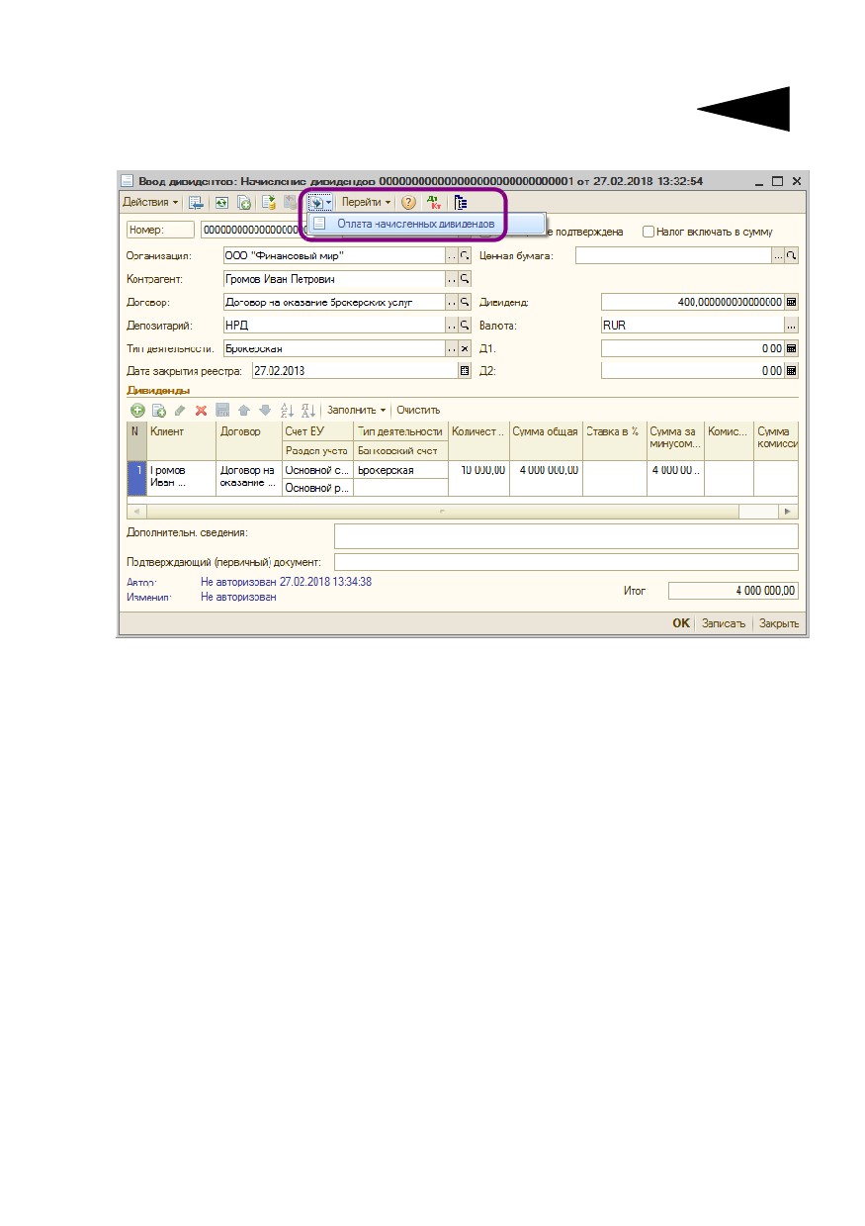The width and height of the screenshot is (865, 1226).
Task: Click the Дополнительн. сведения input field
Action: [565, 535]
